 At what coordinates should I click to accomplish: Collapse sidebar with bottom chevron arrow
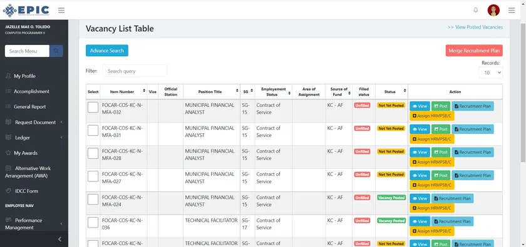(59, 239)
